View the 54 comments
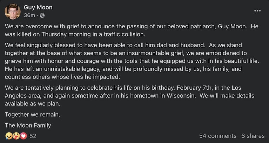Screen dimensions: 269x143 pos(217,136)
